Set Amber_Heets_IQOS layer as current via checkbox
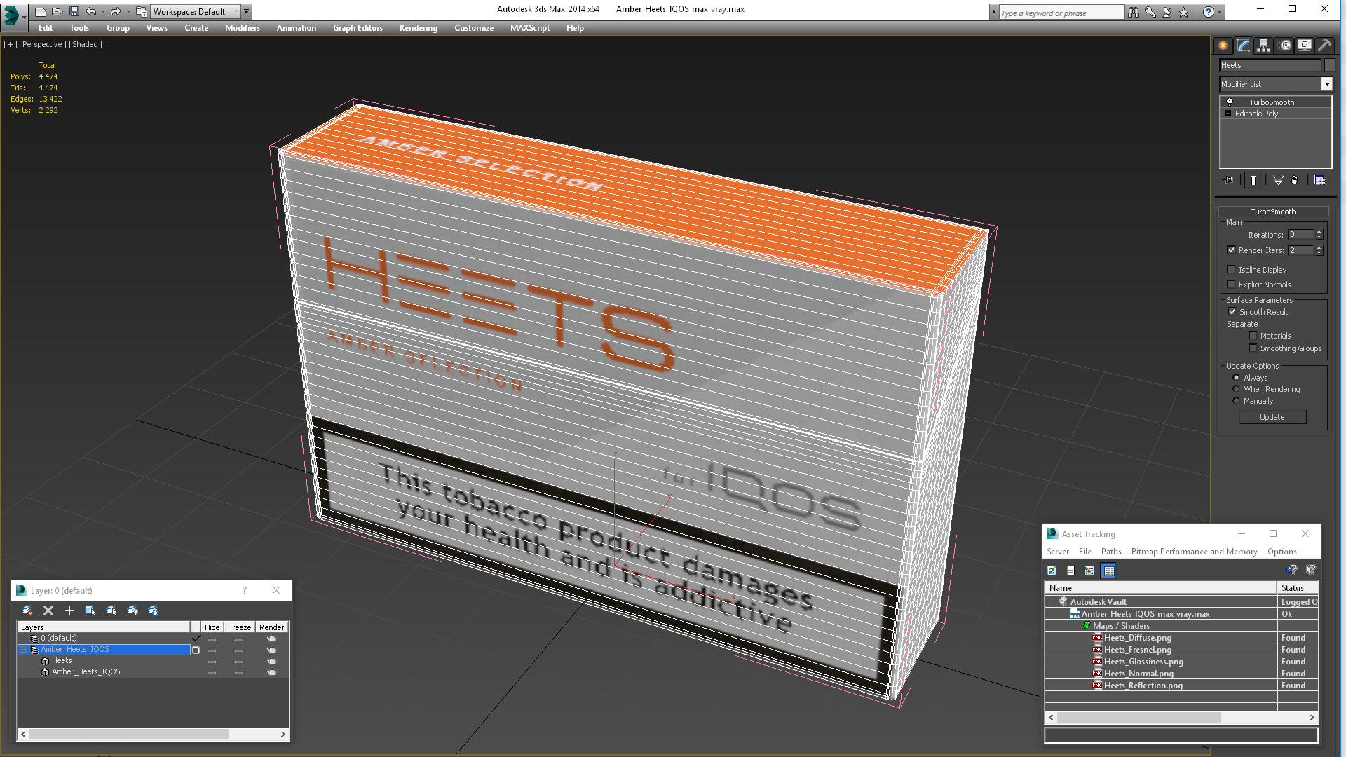The image size is (1346, 757). coord(196,650)
